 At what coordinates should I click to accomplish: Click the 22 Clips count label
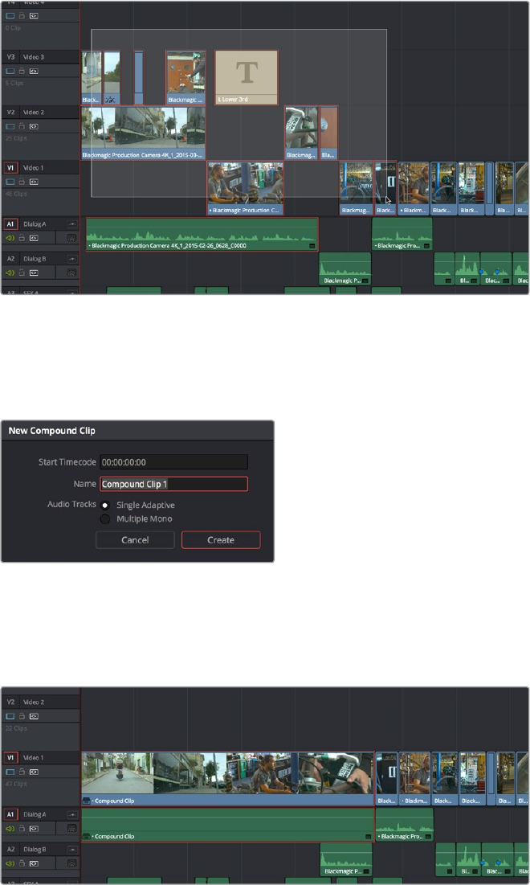(16, 728)
